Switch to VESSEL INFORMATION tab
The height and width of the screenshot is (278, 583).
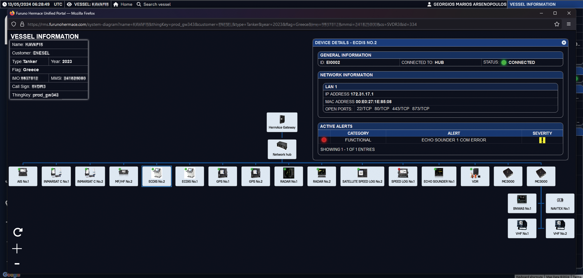coord(533,4)
